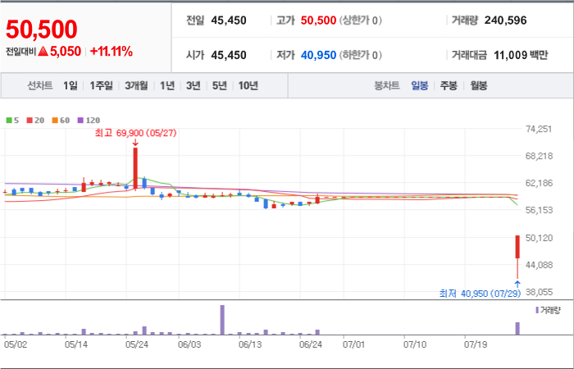Image resolution: width=574 pixels, height=369 pixels.
Task: Click the 전일 45,450 value
Action: (x=229, y=20)
